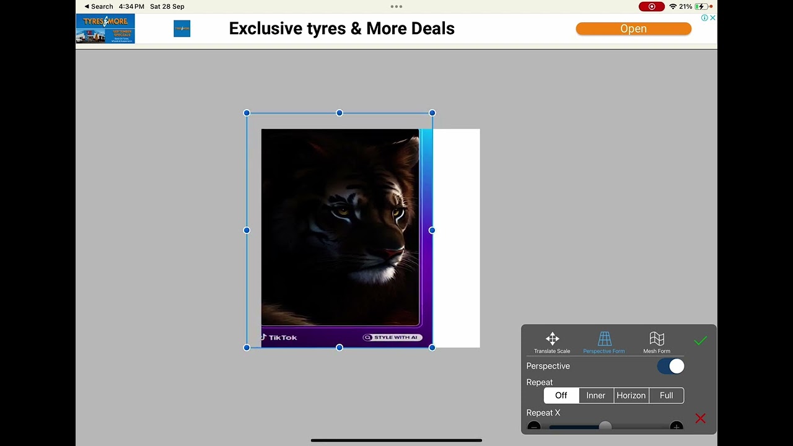Tap the battery status icon
This screenshot has height=446, width=793.
click(701, 6)
